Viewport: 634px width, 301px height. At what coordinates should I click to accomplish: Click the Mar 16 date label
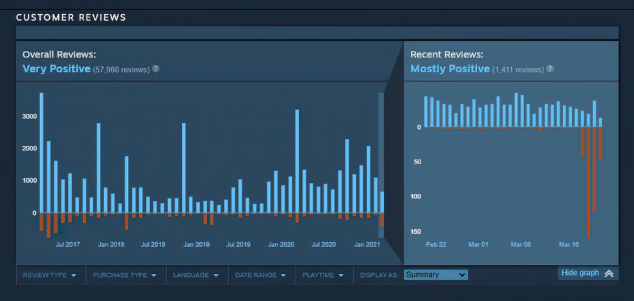tap(569, 245)
